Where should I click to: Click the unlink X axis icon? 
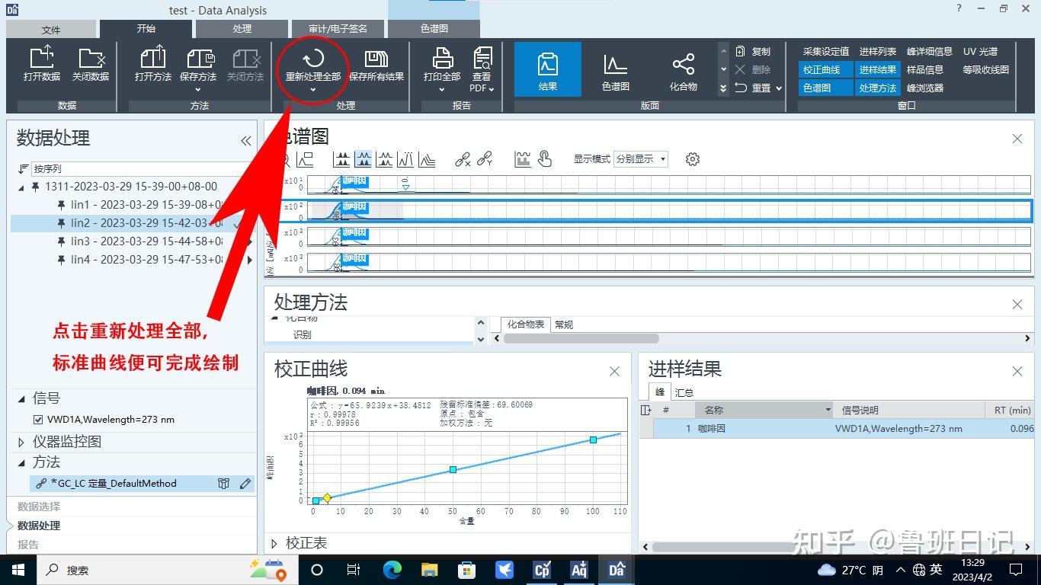coord(463,159)
